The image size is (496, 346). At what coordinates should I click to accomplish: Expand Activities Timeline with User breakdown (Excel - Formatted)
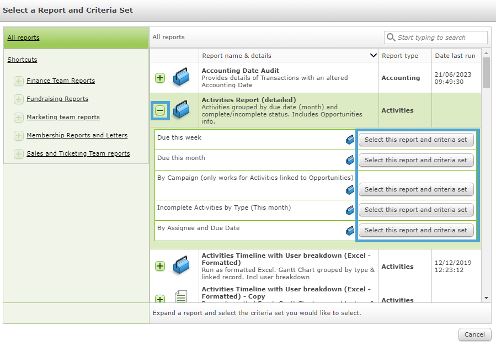point(160,266)
